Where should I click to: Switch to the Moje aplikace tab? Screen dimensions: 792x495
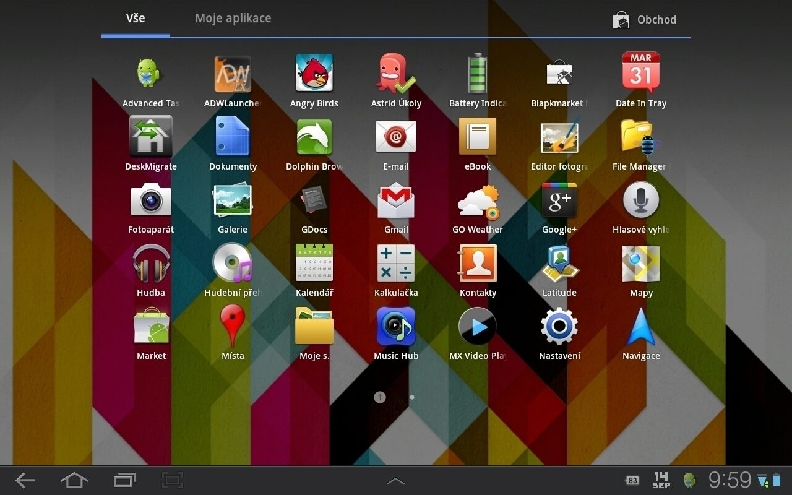click(233, 19)
